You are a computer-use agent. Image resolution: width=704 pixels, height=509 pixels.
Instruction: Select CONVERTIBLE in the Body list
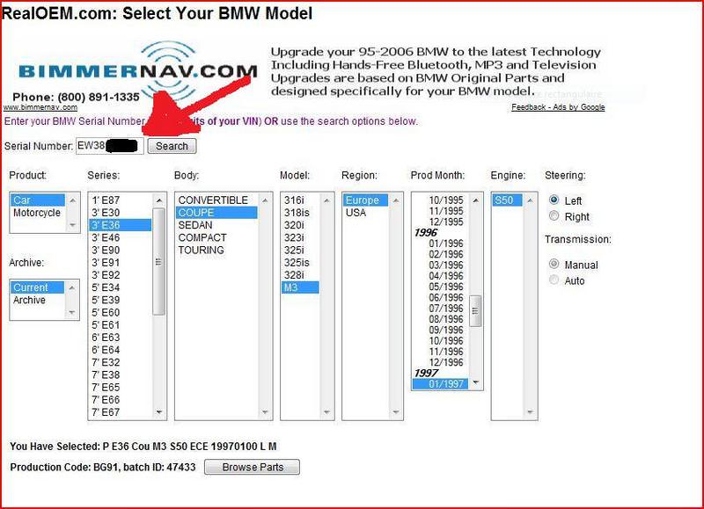click(216, 200)
